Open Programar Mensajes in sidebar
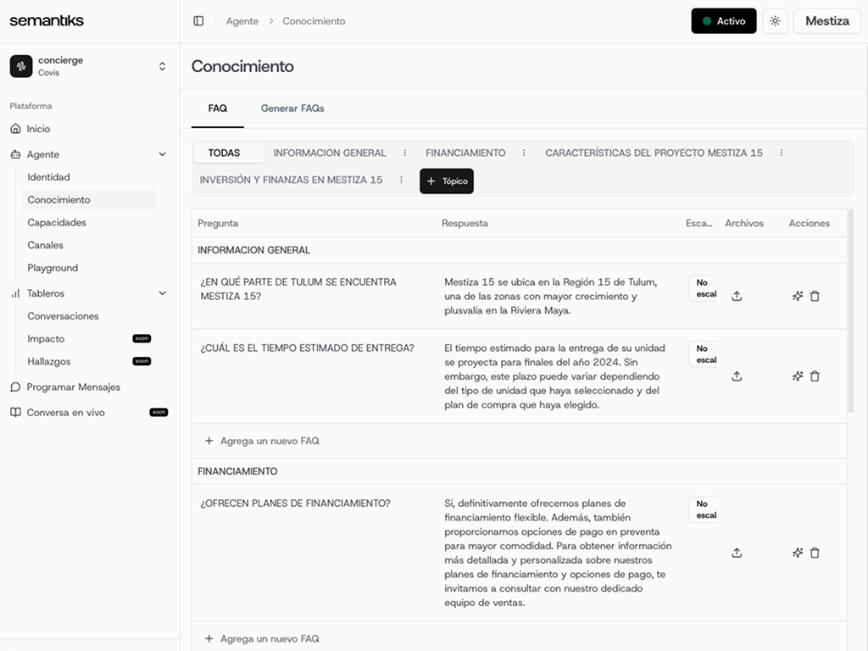Viewport: 868px width, 651px height. pos(73,387)
